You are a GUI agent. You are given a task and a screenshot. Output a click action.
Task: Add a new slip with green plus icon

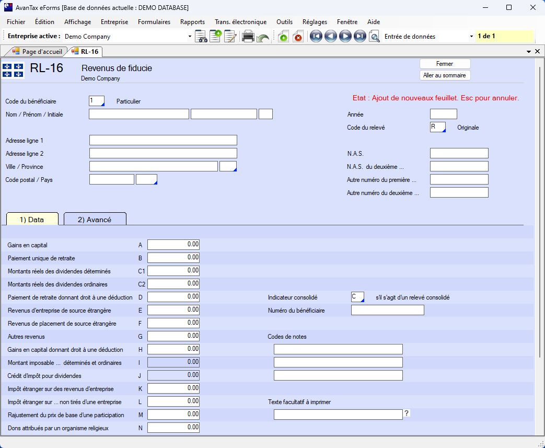(x=283, y=37)
